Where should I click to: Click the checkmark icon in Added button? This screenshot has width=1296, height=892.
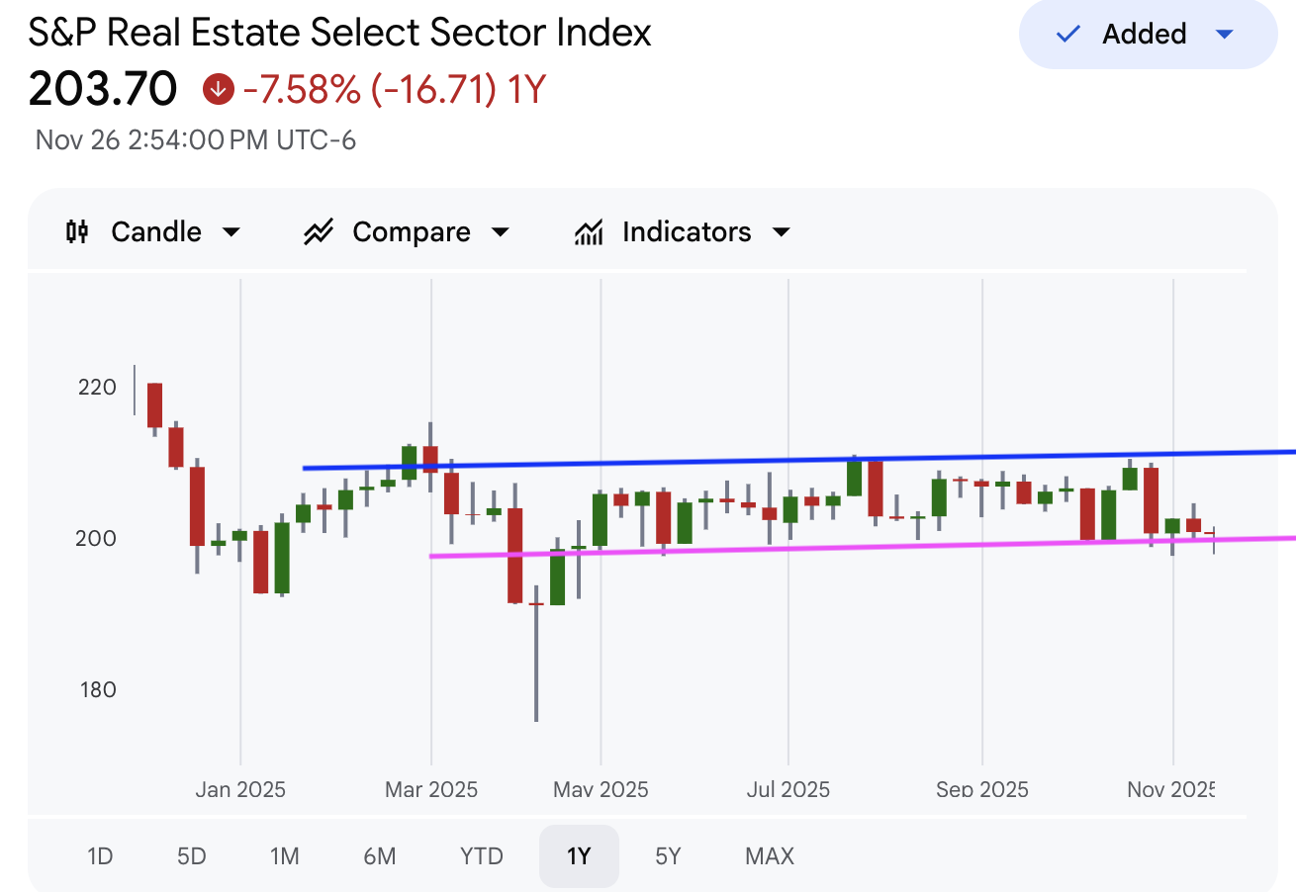[1067, 35]
